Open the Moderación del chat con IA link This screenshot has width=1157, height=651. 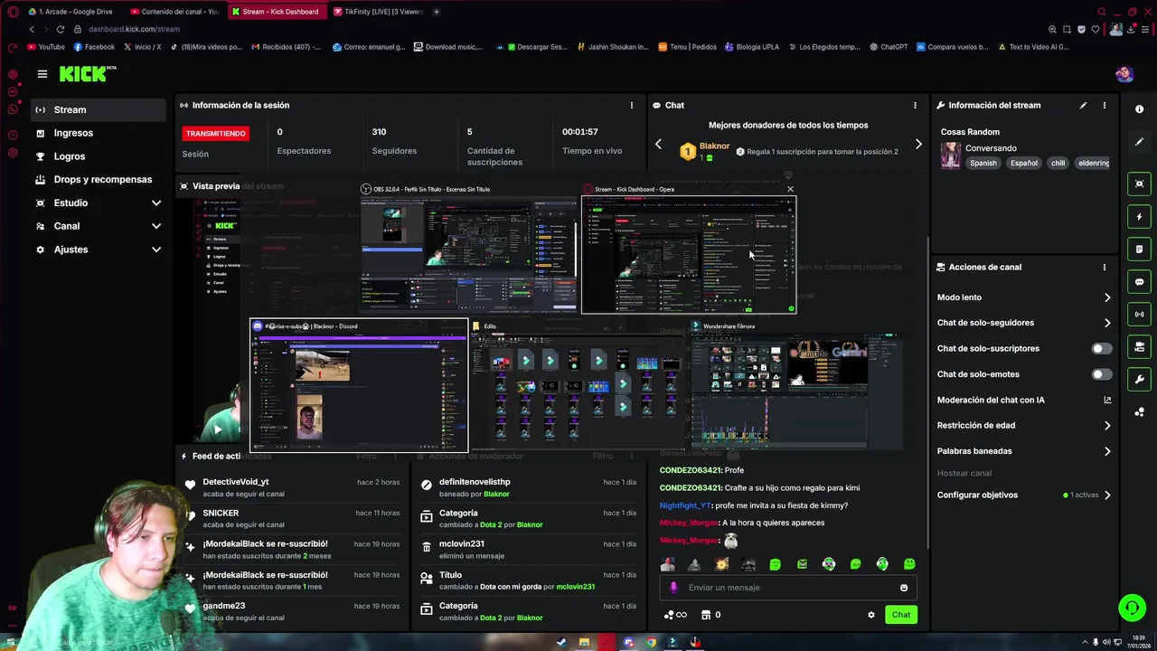click(1024, 400)
